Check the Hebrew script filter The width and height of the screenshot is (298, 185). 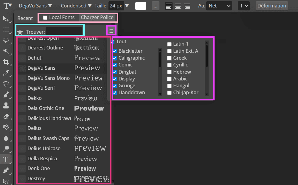tap(169, 72)
